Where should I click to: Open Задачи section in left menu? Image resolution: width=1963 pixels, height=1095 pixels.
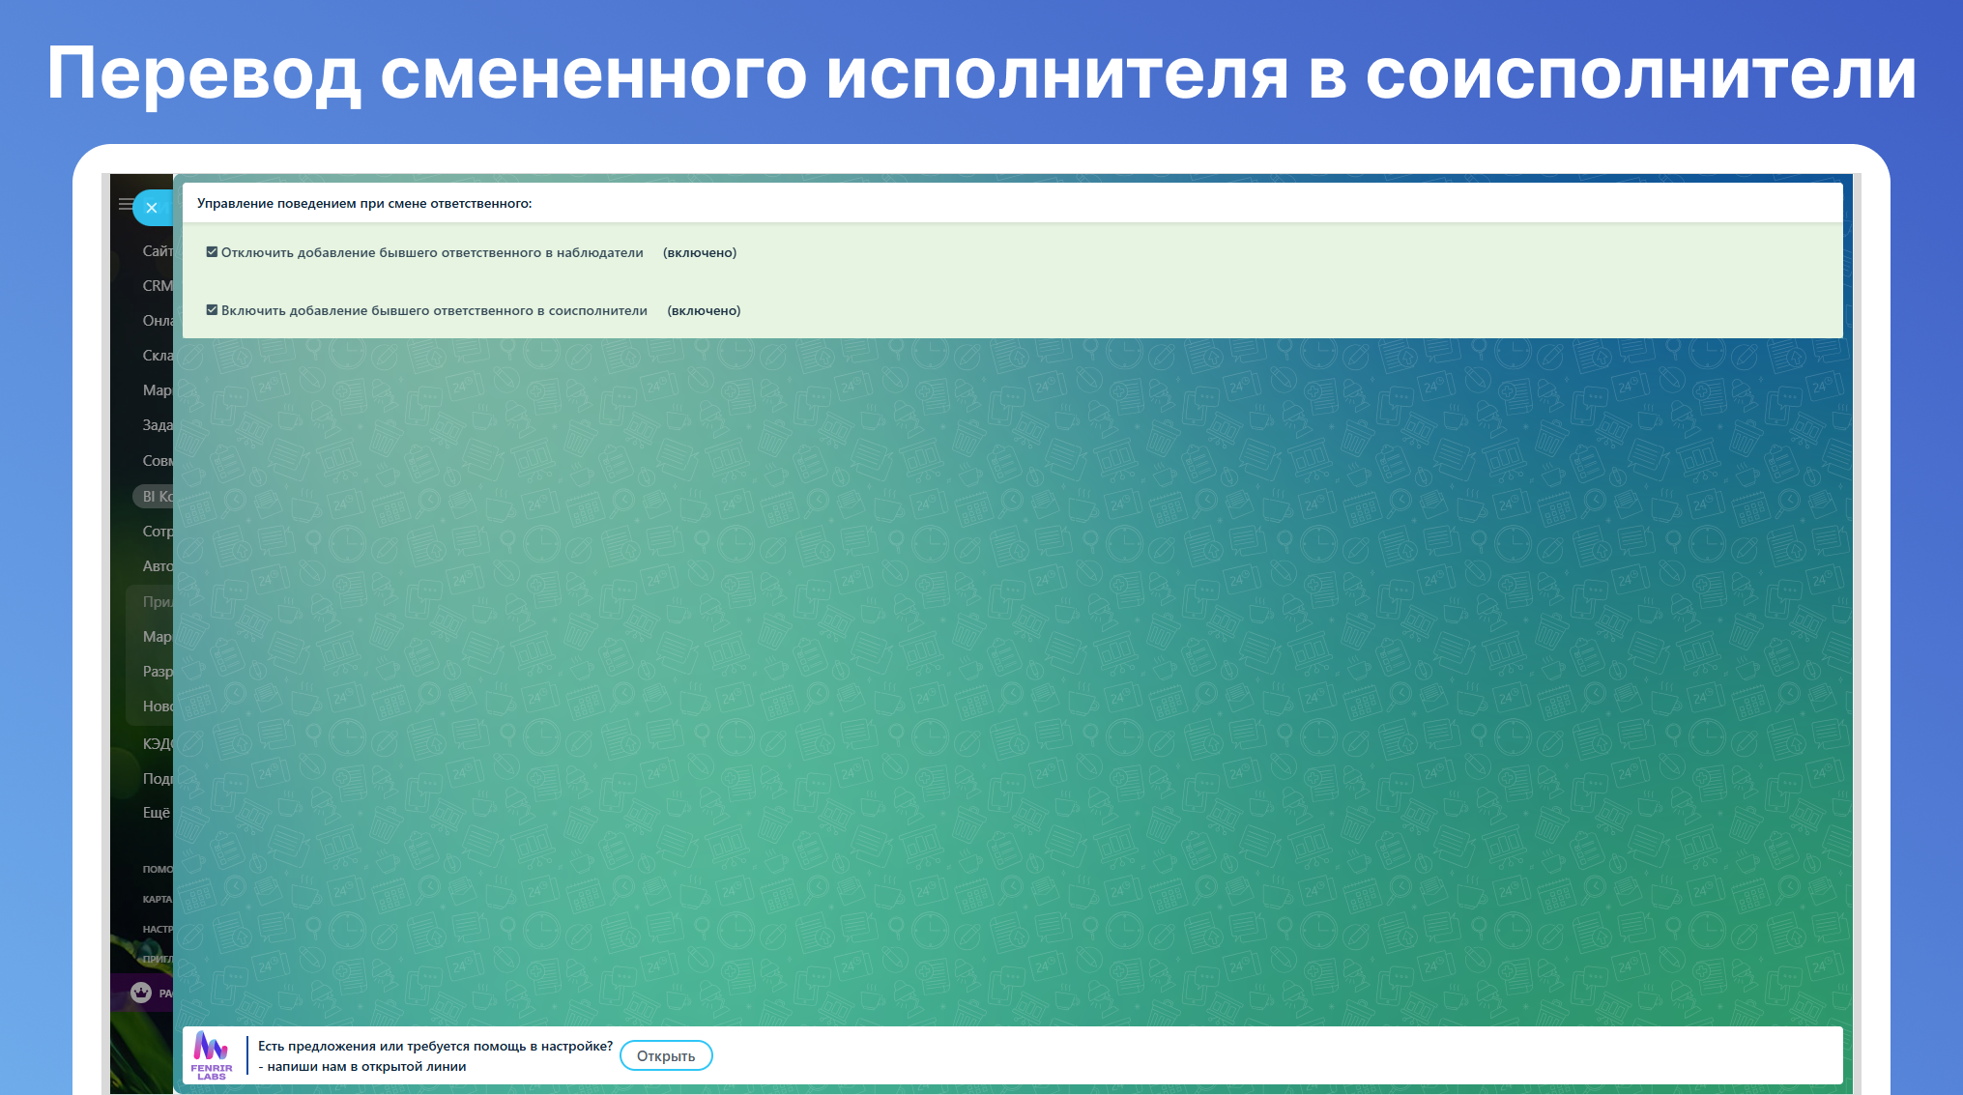click(x=157, y=425)
